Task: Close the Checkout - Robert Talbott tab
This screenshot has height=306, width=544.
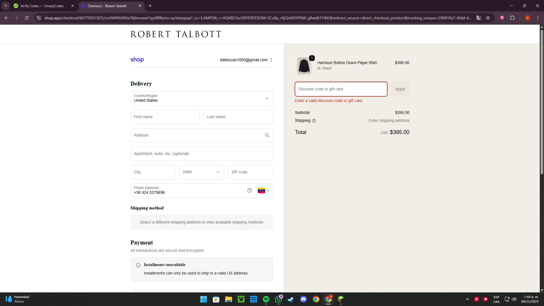Action: 140,6
